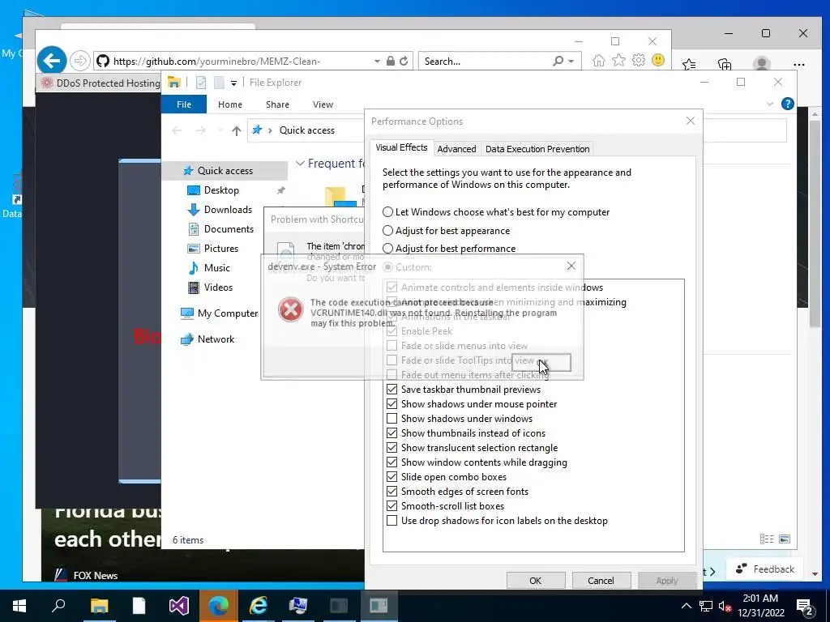Open the Home ribbon tab in File Explorer
830x622 pixels.
[x=229, y=104]
